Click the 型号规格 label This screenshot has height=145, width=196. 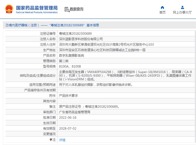click(49, 67)
